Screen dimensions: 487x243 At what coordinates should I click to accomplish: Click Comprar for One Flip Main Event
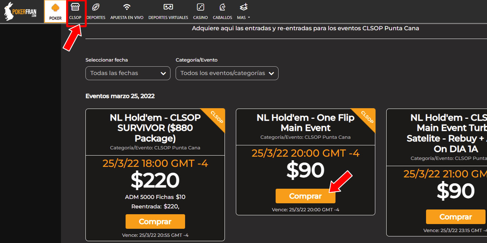pos(305,196)
